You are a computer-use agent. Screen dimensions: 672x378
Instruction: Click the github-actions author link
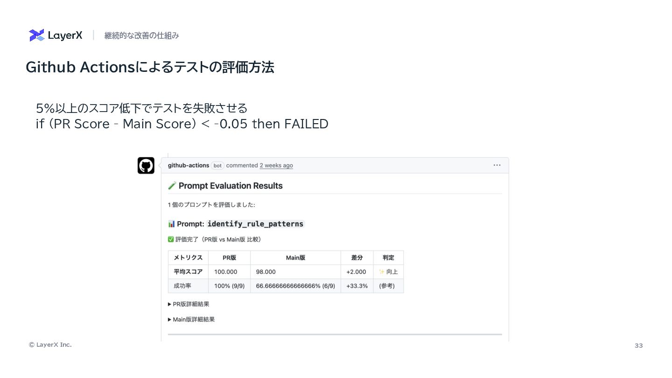click(188, 165)
